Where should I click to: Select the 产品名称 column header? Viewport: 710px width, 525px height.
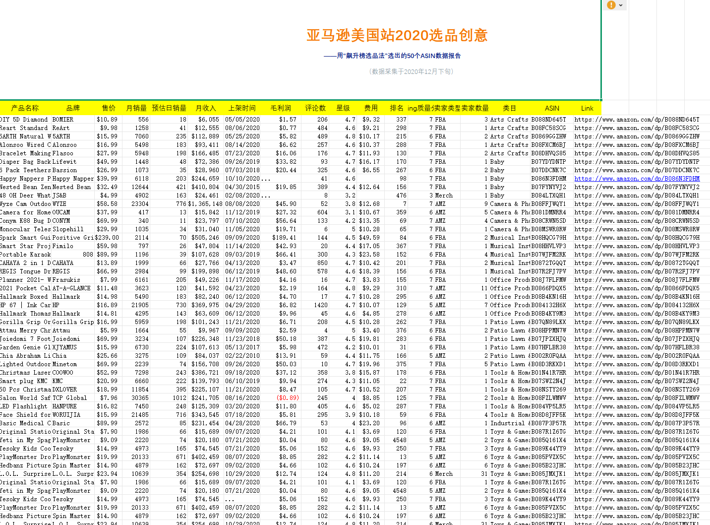coord(25,108)
